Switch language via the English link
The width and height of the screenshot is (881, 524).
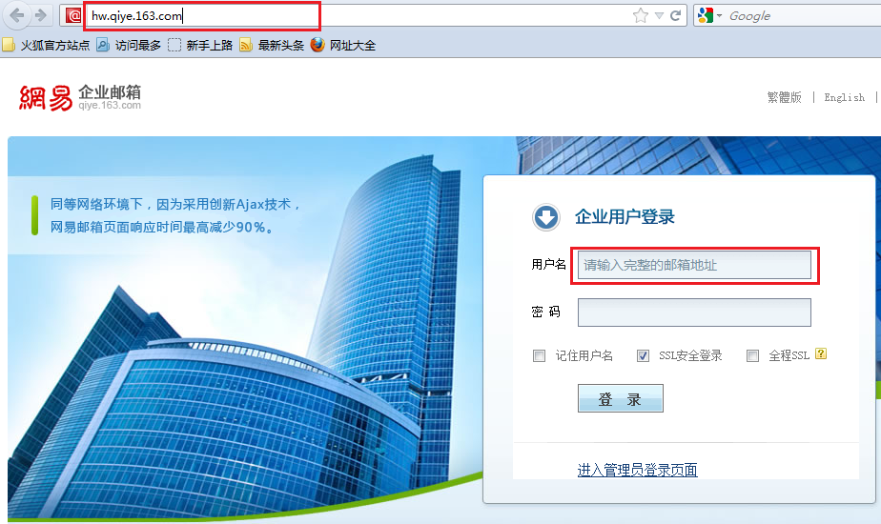point(844,97)
